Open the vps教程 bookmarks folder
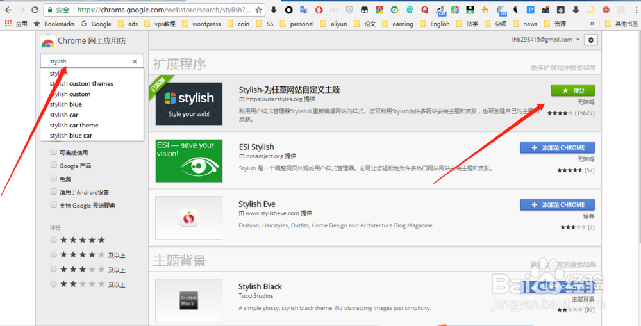 pos(160,24)
